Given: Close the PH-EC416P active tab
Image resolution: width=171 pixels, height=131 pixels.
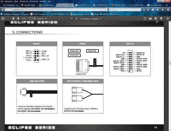Looking at the screenshot, I should pos(72,5).
